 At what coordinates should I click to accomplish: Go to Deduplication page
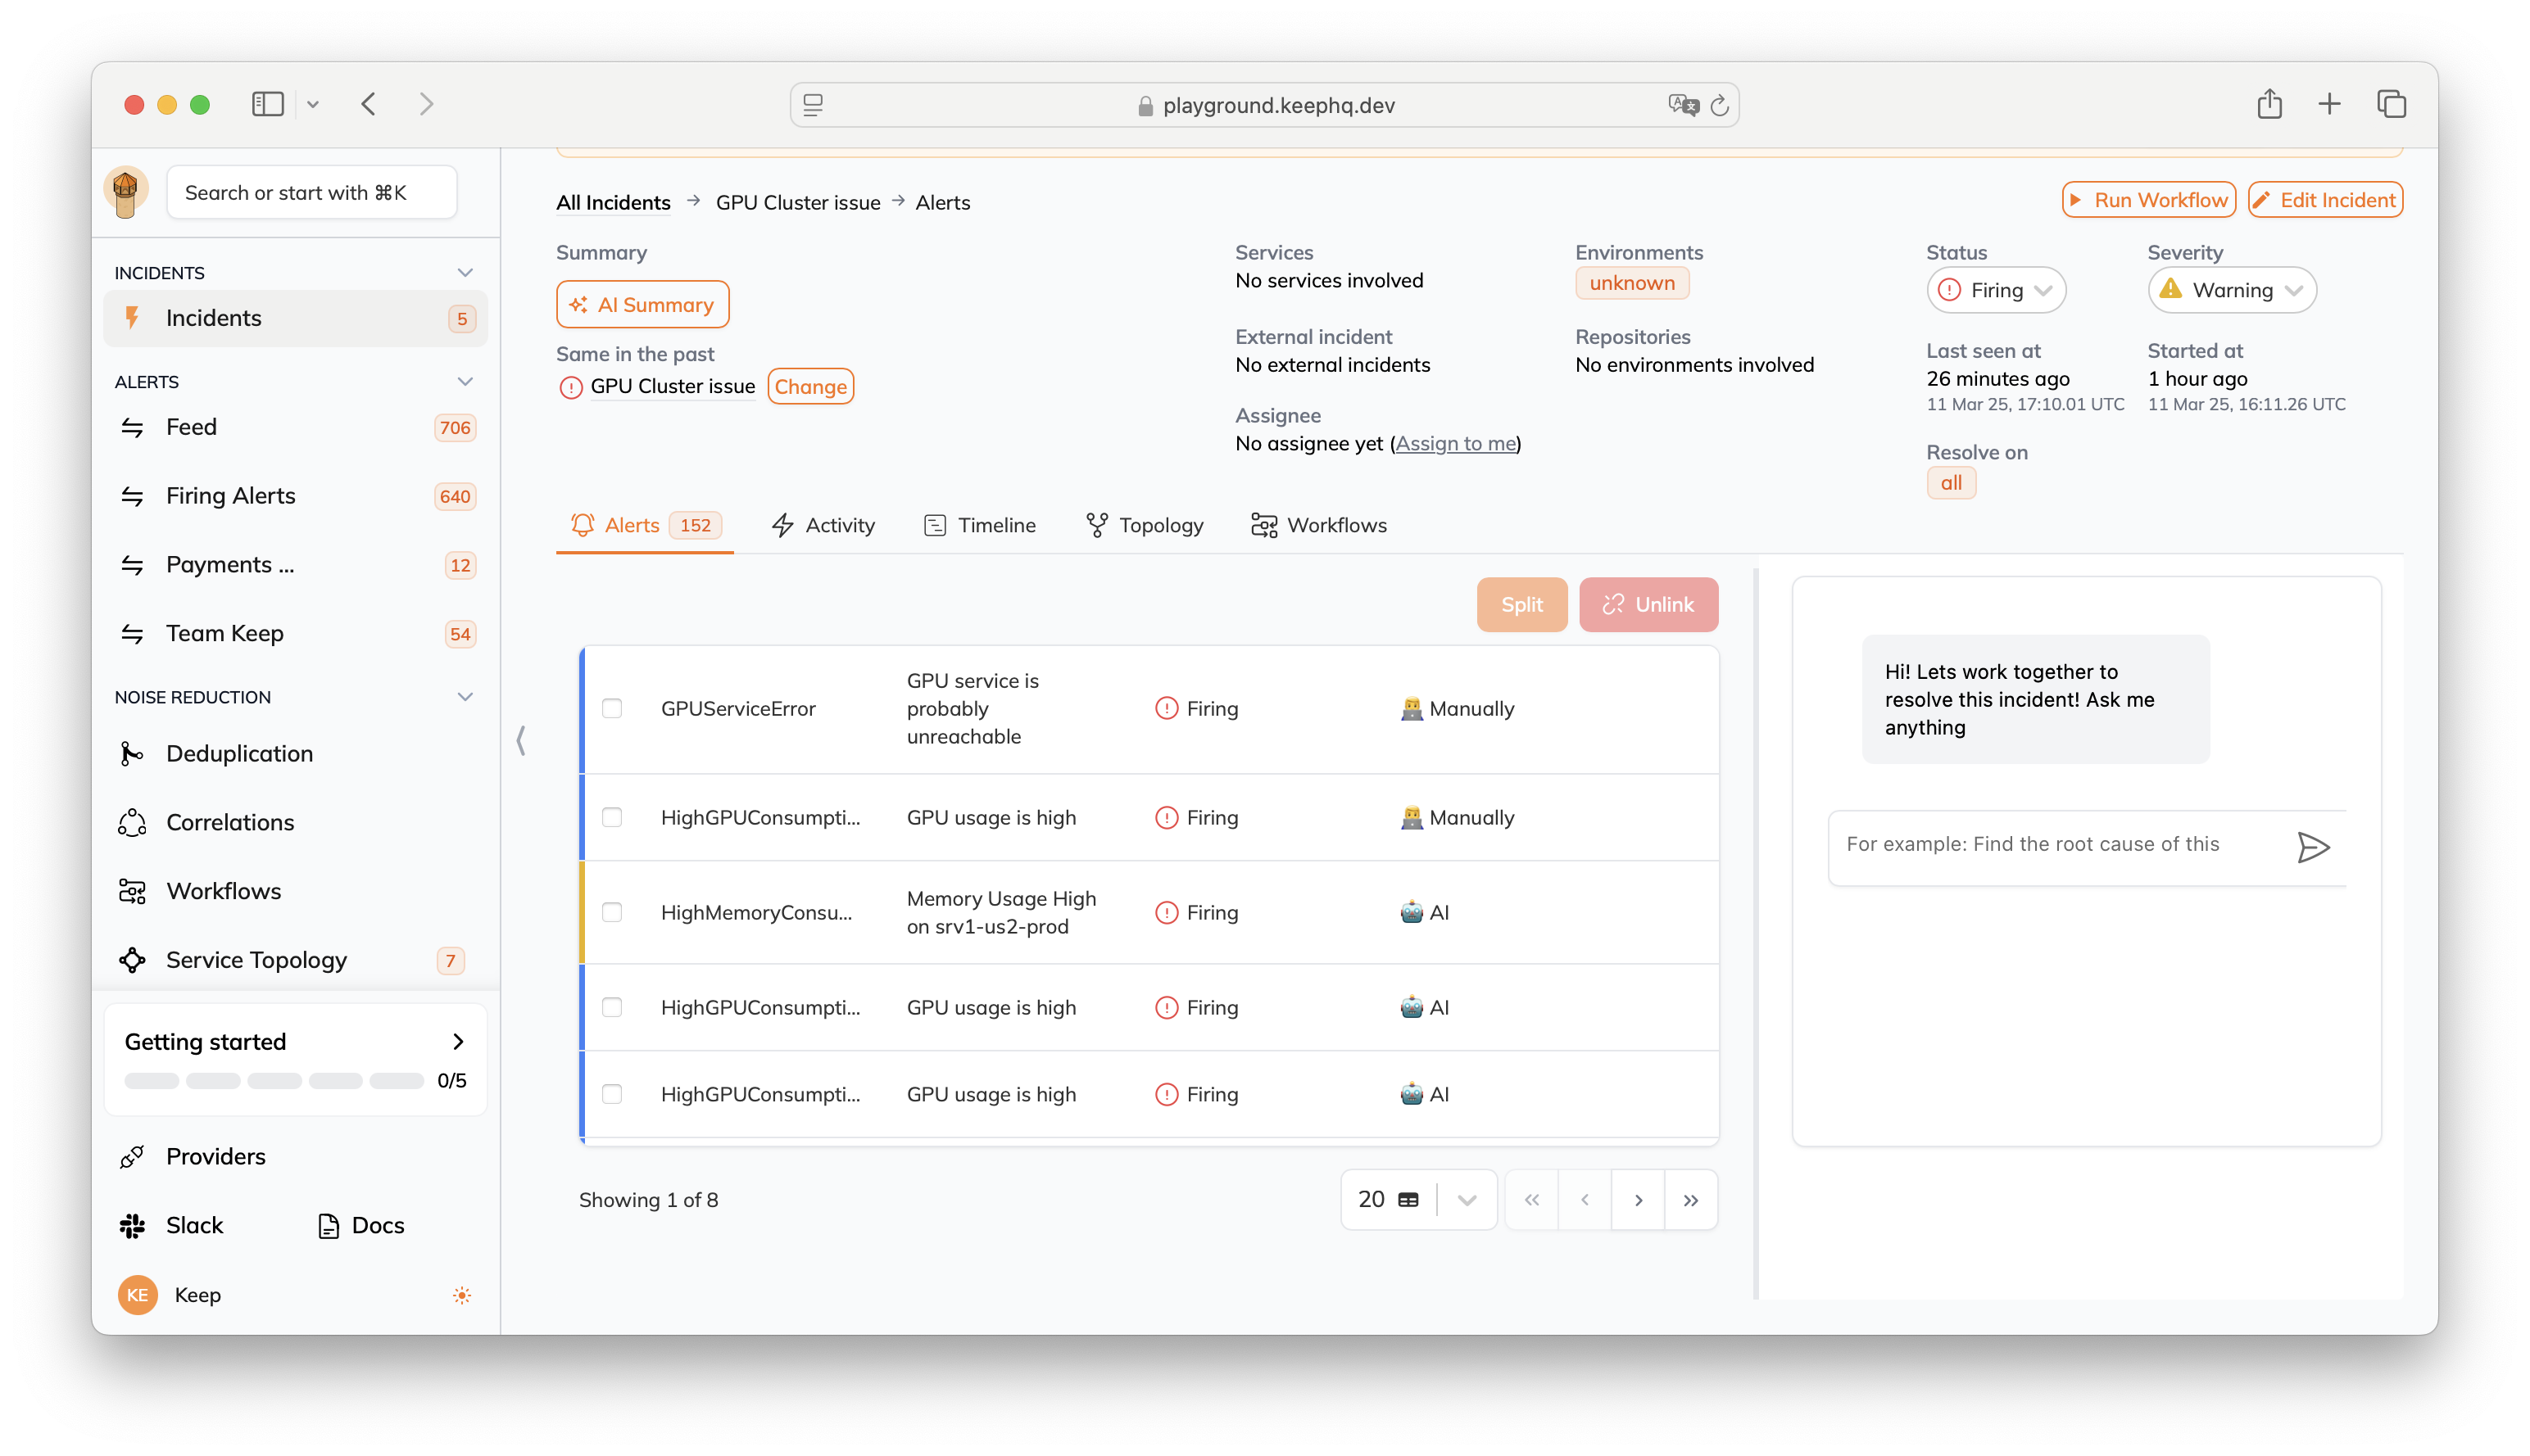tap(295, 754)
